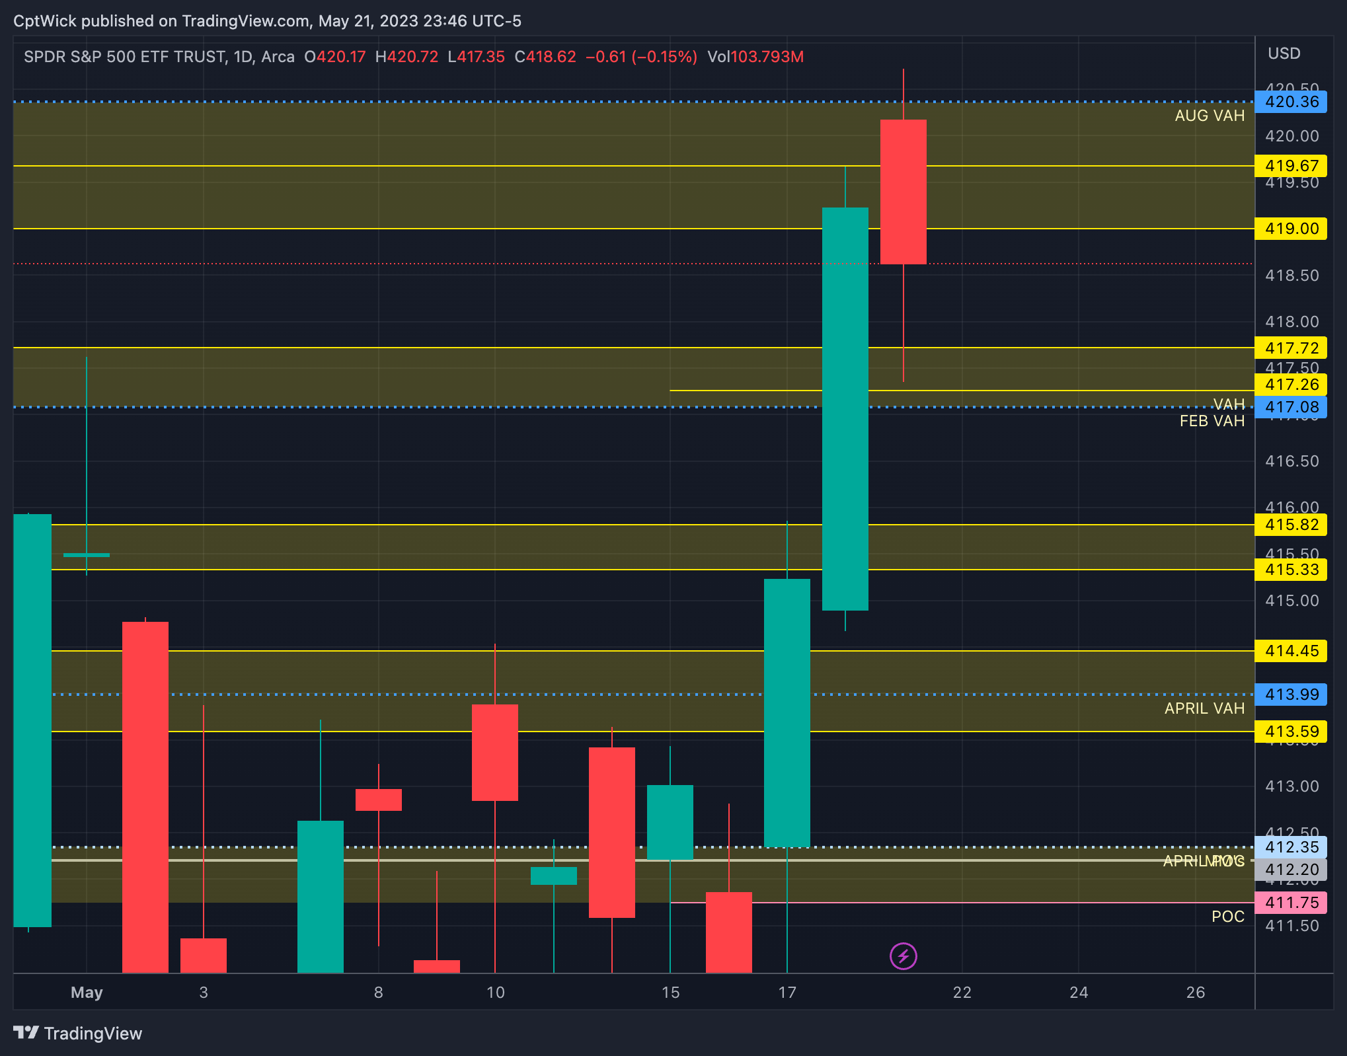Click the −0.61 (−0.15%) change value
Screen dimensions: 1347x1056
641,57
